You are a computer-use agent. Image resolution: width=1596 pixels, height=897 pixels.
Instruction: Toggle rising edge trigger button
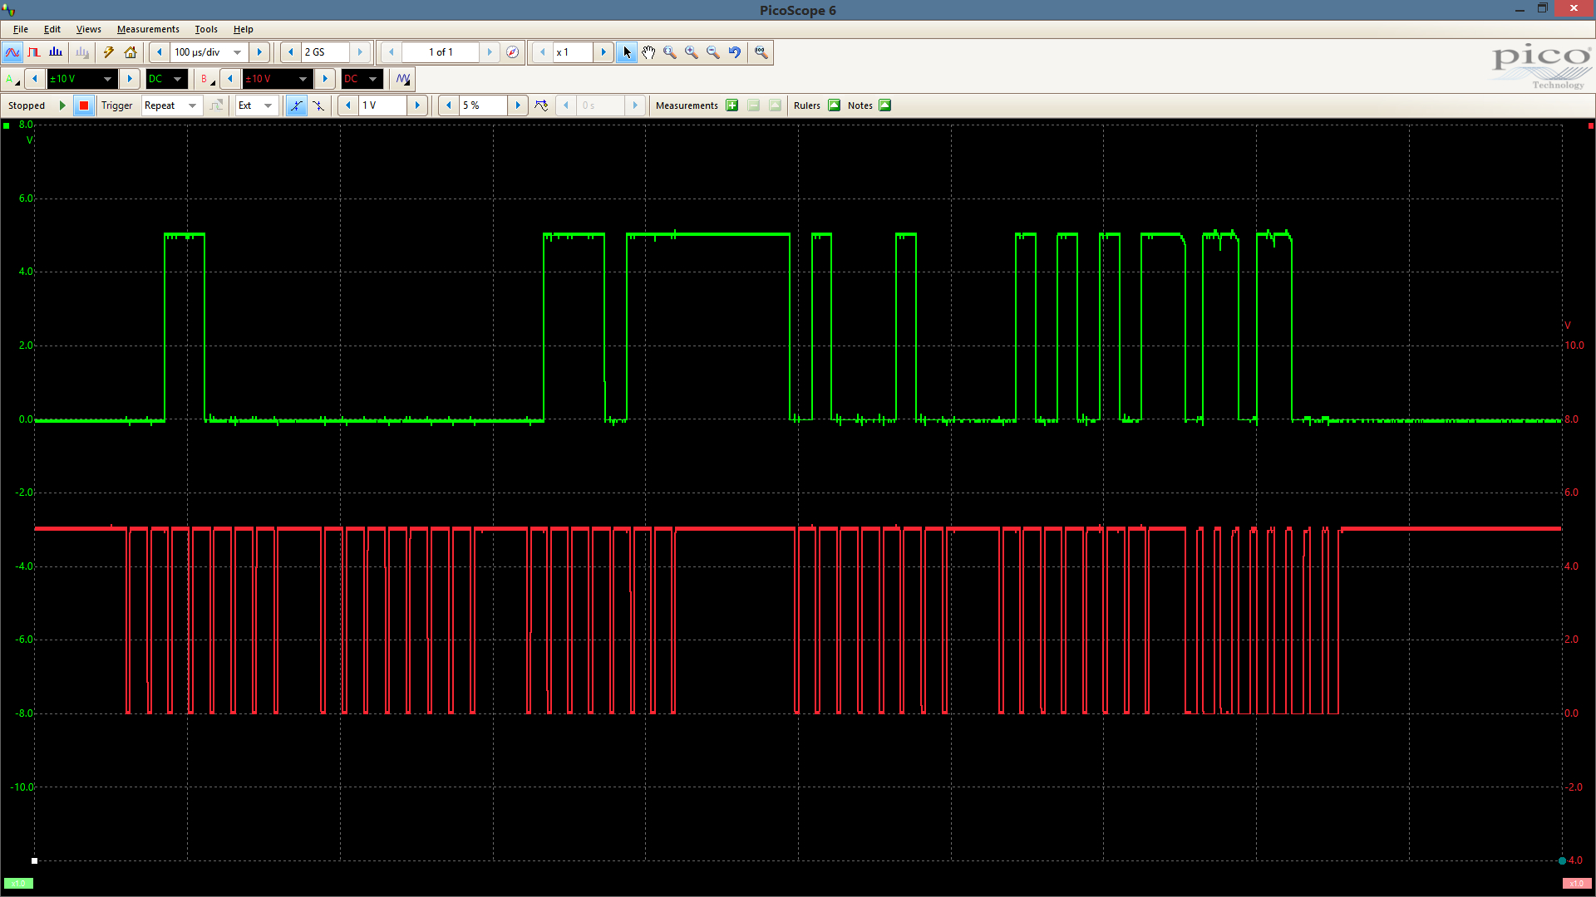click(296, 105)
